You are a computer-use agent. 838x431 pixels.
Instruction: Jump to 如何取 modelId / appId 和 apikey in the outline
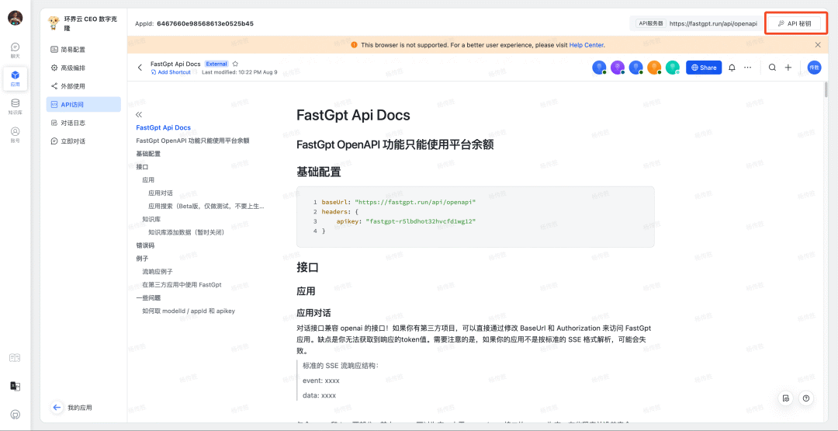click(189, 311)
